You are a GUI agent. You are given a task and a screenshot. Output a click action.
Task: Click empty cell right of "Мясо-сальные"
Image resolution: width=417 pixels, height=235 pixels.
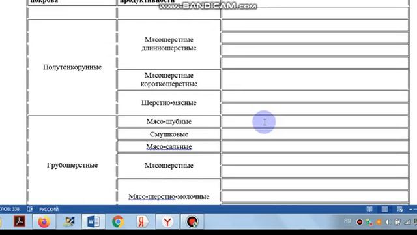[315, 147]
